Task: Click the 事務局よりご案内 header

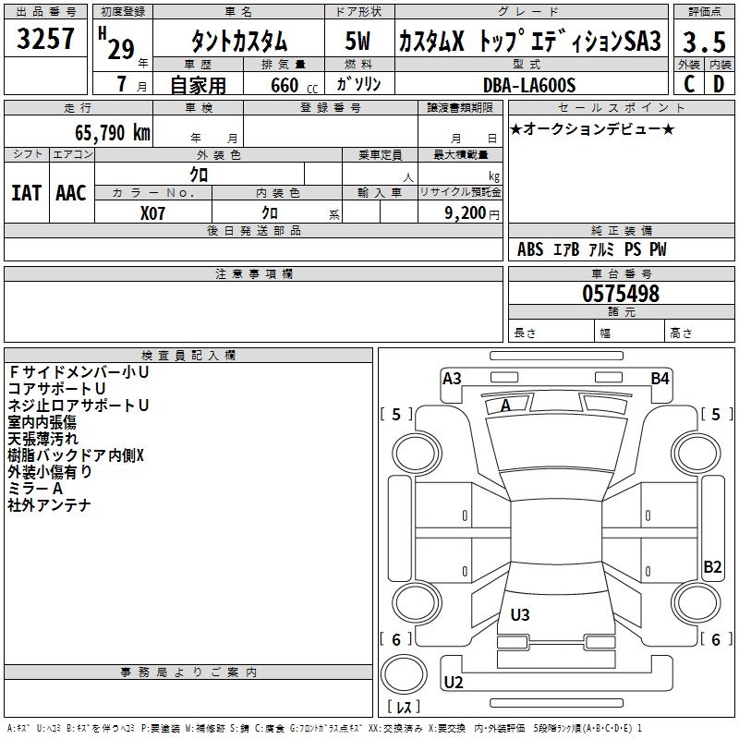Action: pyautogui.click(x=188, y=672)
